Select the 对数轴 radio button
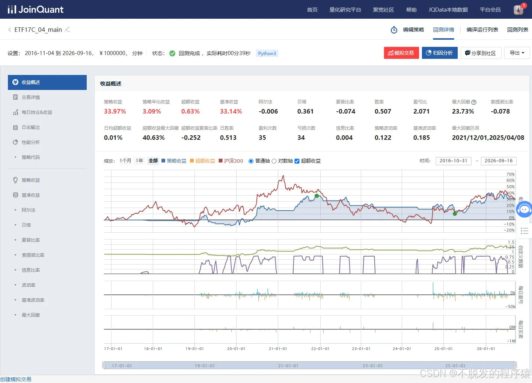532x383 pixels. click(x=274, y=161)
